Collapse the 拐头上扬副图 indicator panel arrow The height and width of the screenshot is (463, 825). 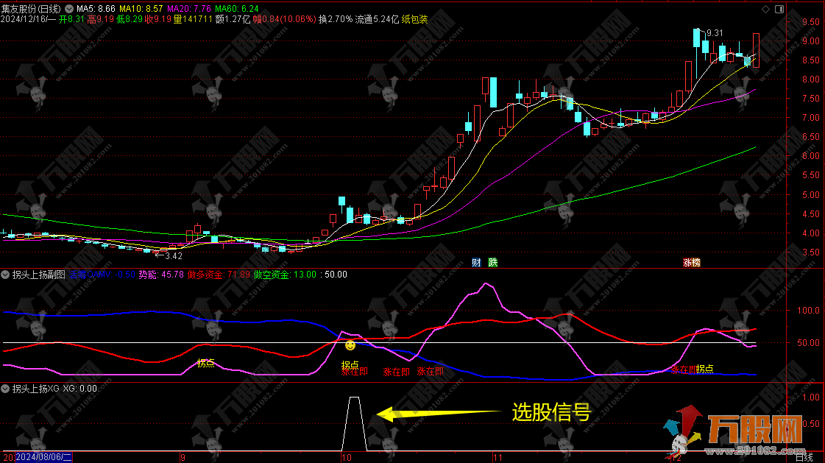(5, 275)
